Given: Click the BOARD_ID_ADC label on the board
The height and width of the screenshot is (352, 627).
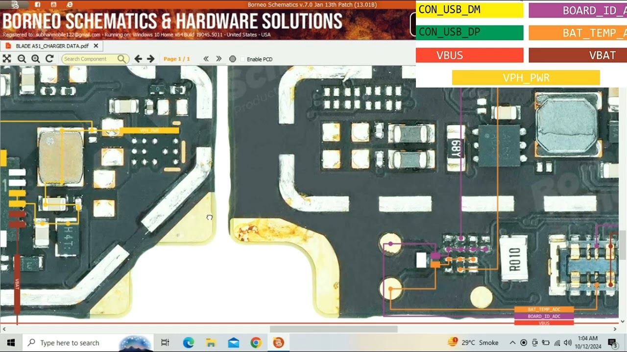Looking at the screenshot, I should tap(544, 316).
